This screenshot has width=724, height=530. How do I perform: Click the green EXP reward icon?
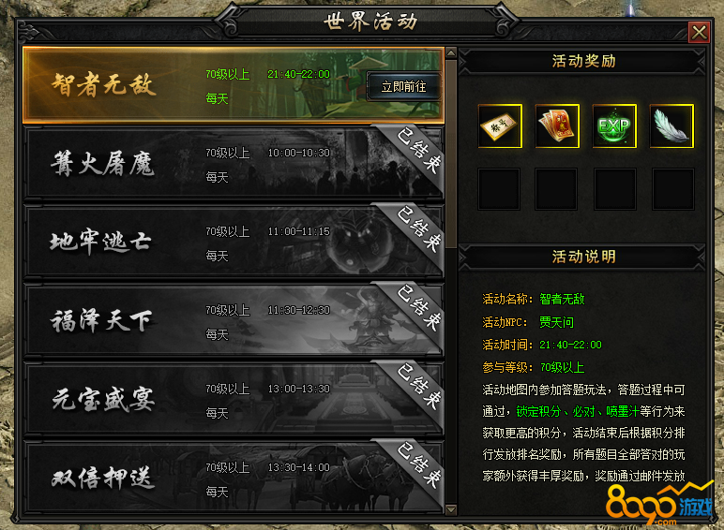[614, 125]
